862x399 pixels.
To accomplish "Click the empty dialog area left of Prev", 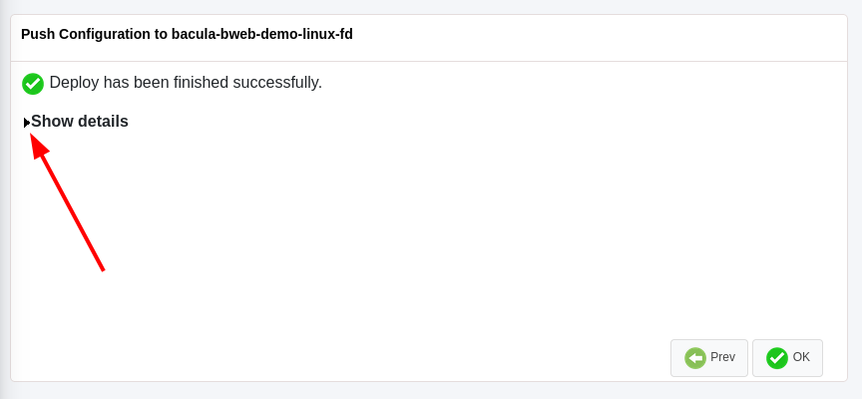I will click(385, 357).
